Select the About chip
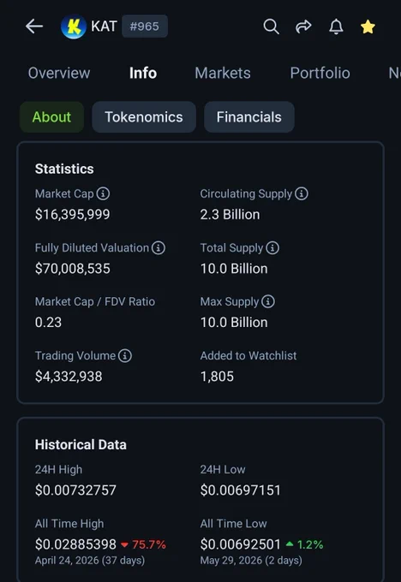Image resolution: width=401 pixels, height=582 pixels. [51, 117]
